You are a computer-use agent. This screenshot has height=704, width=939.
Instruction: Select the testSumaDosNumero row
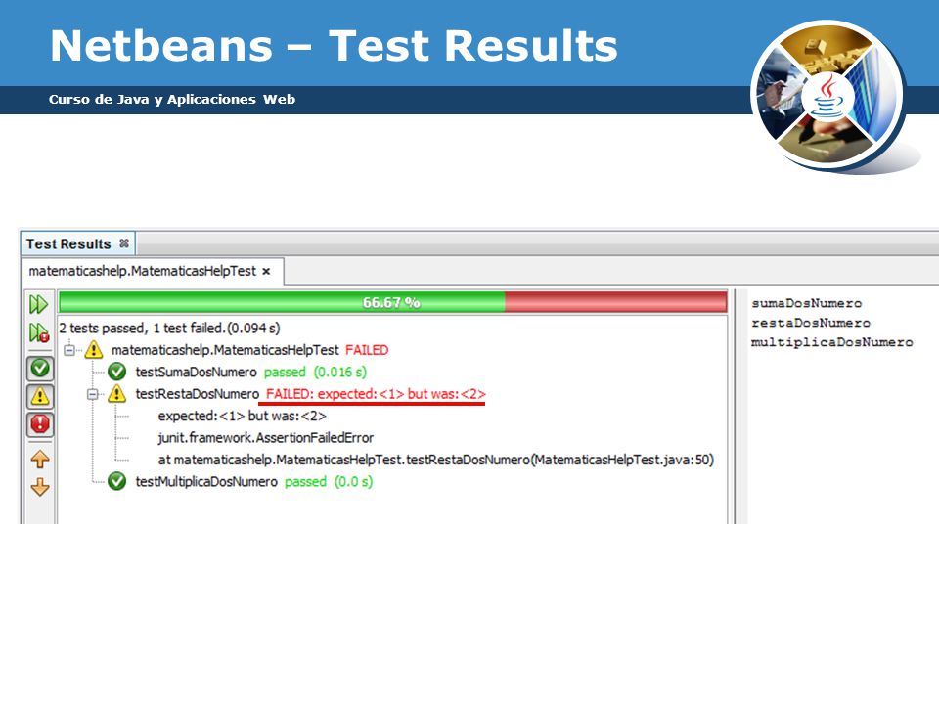[251, 372]
